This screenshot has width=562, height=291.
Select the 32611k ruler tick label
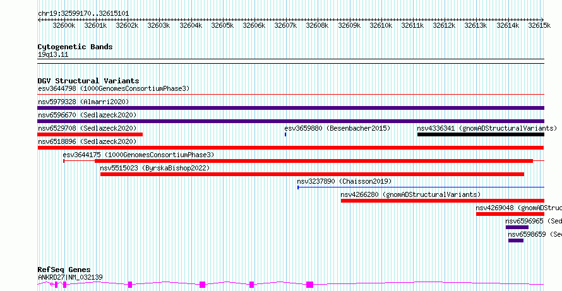pos(412,25)
